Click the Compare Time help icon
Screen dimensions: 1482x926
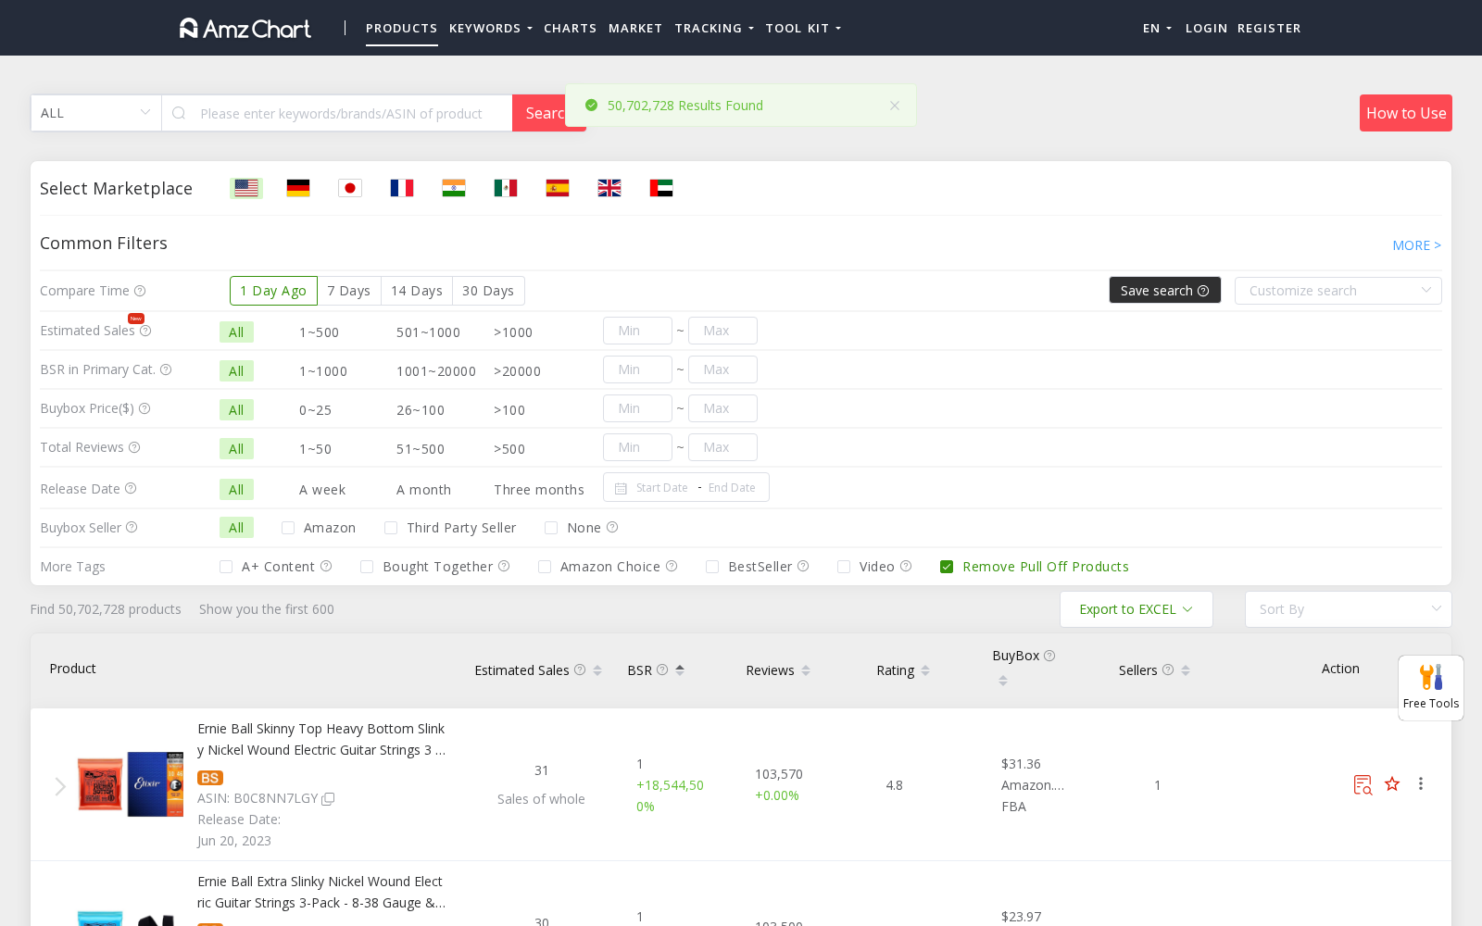click(x=140, y=291)
